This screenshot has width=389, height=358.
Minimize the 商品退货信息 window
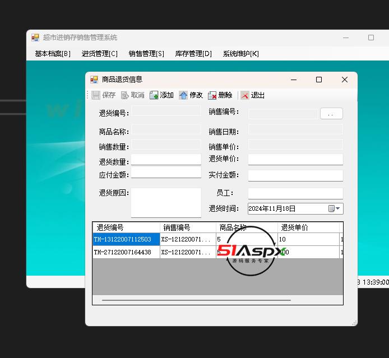(294, 80)
